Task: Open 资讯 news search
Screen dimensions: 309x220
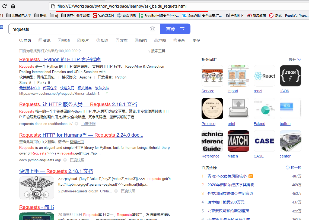Action: tap(44, 40)
